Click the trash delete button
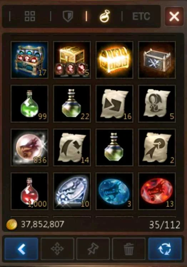This screenshot has width=187, height=267. pyautogui.click(x=129, y=249)
